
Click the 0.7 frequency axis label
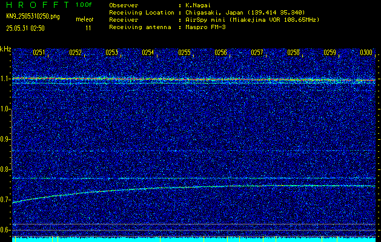click(5, 200)
